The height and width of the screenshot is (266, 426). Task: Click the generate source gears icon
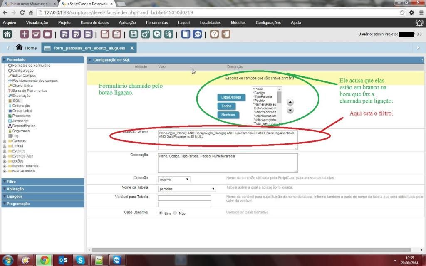click(x=145, y=34)
